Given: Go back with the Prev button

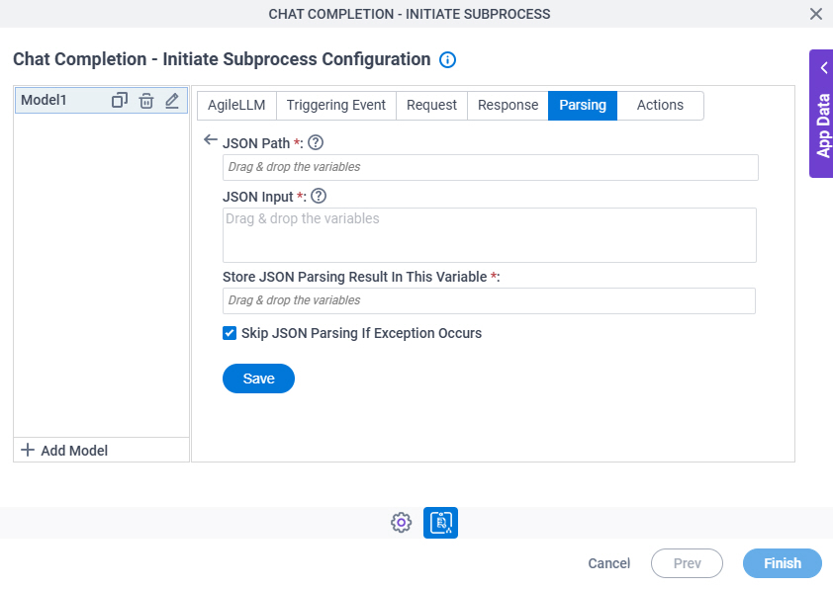Looking at the screenshot, I should [687, 563].
